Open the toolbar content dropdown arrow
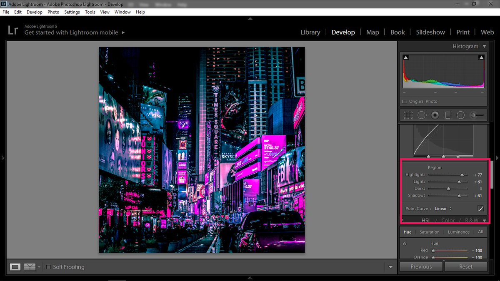Viewport: 500px width, 281px height. (390, 267)
